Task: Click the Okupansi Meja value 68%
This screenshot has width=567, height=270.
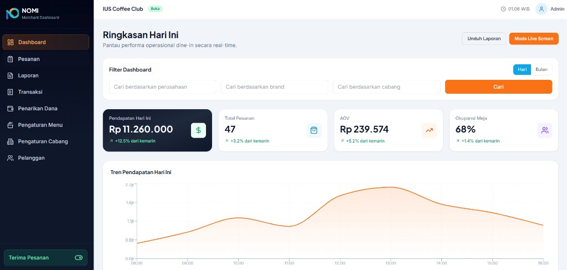Action: [466, 129]
